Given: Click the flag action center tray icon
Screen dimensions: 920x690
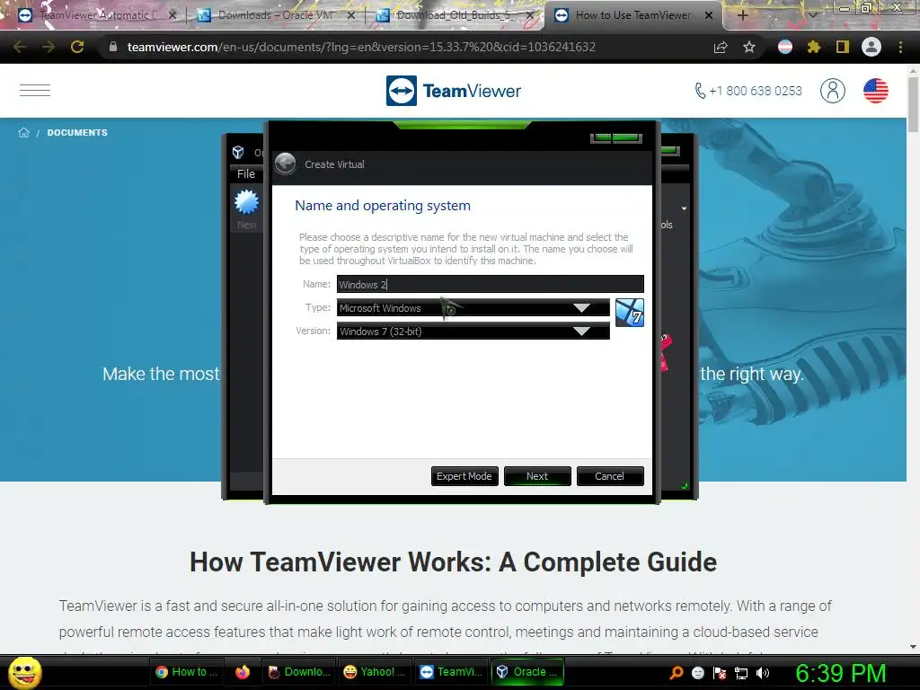Looking at the screenshot, I should (x=720, y=673).
